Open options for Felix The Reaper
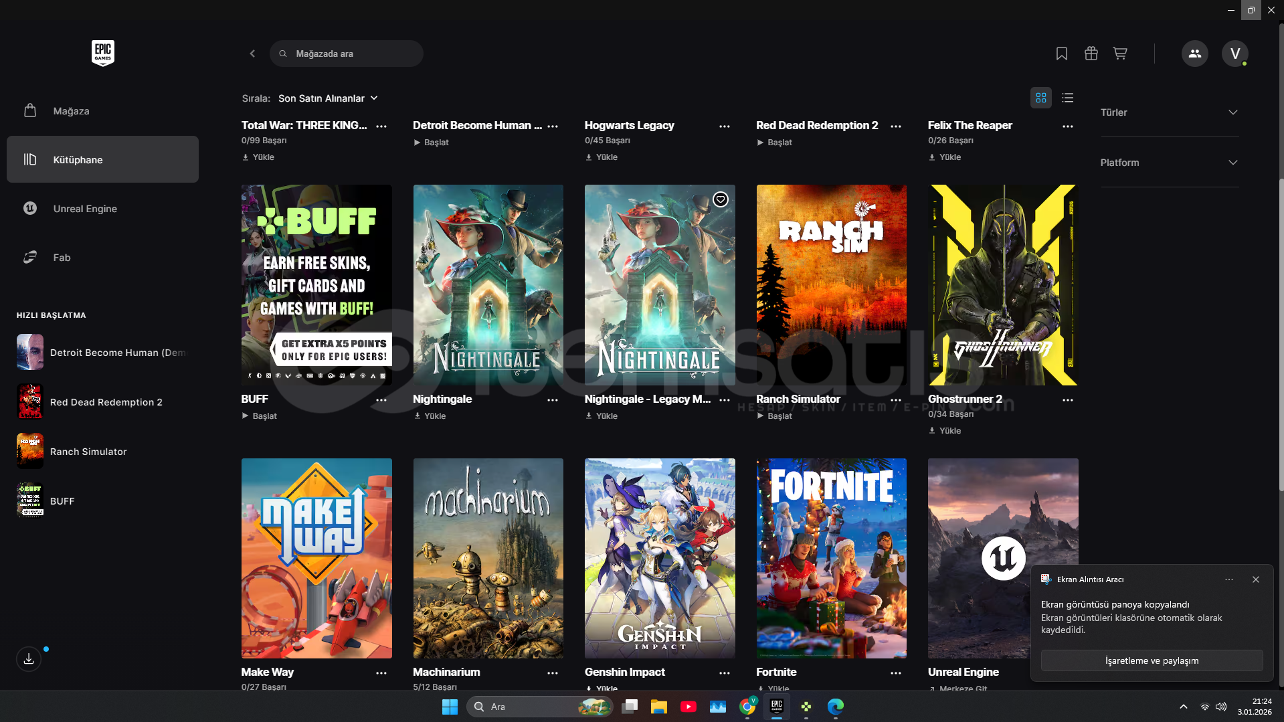The image size is (1284, 722). 1068,126
